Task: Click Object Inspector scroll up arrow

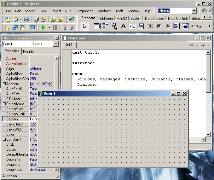Action: [56, 59]
